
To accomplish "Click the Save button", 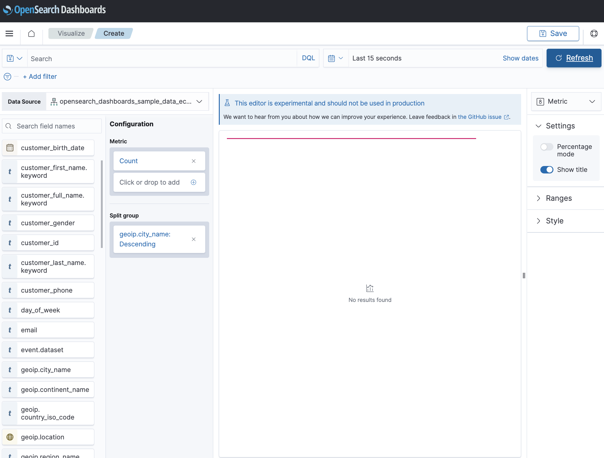I will click(553, 34).
